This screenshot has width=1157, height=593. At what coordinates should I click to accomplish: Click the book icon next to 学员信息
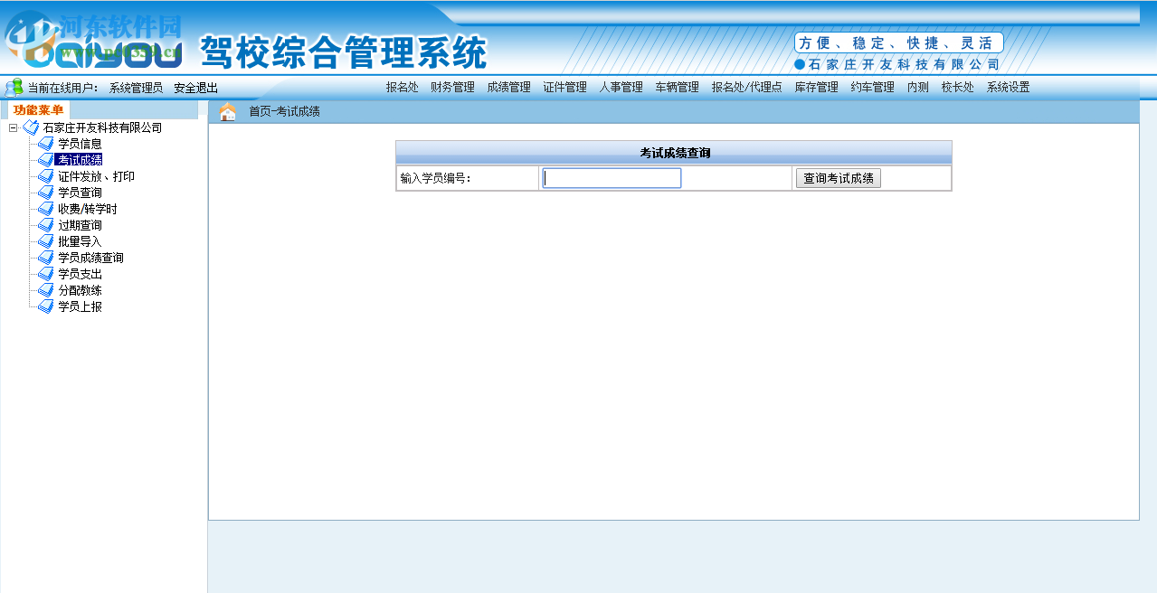(44, 143)
